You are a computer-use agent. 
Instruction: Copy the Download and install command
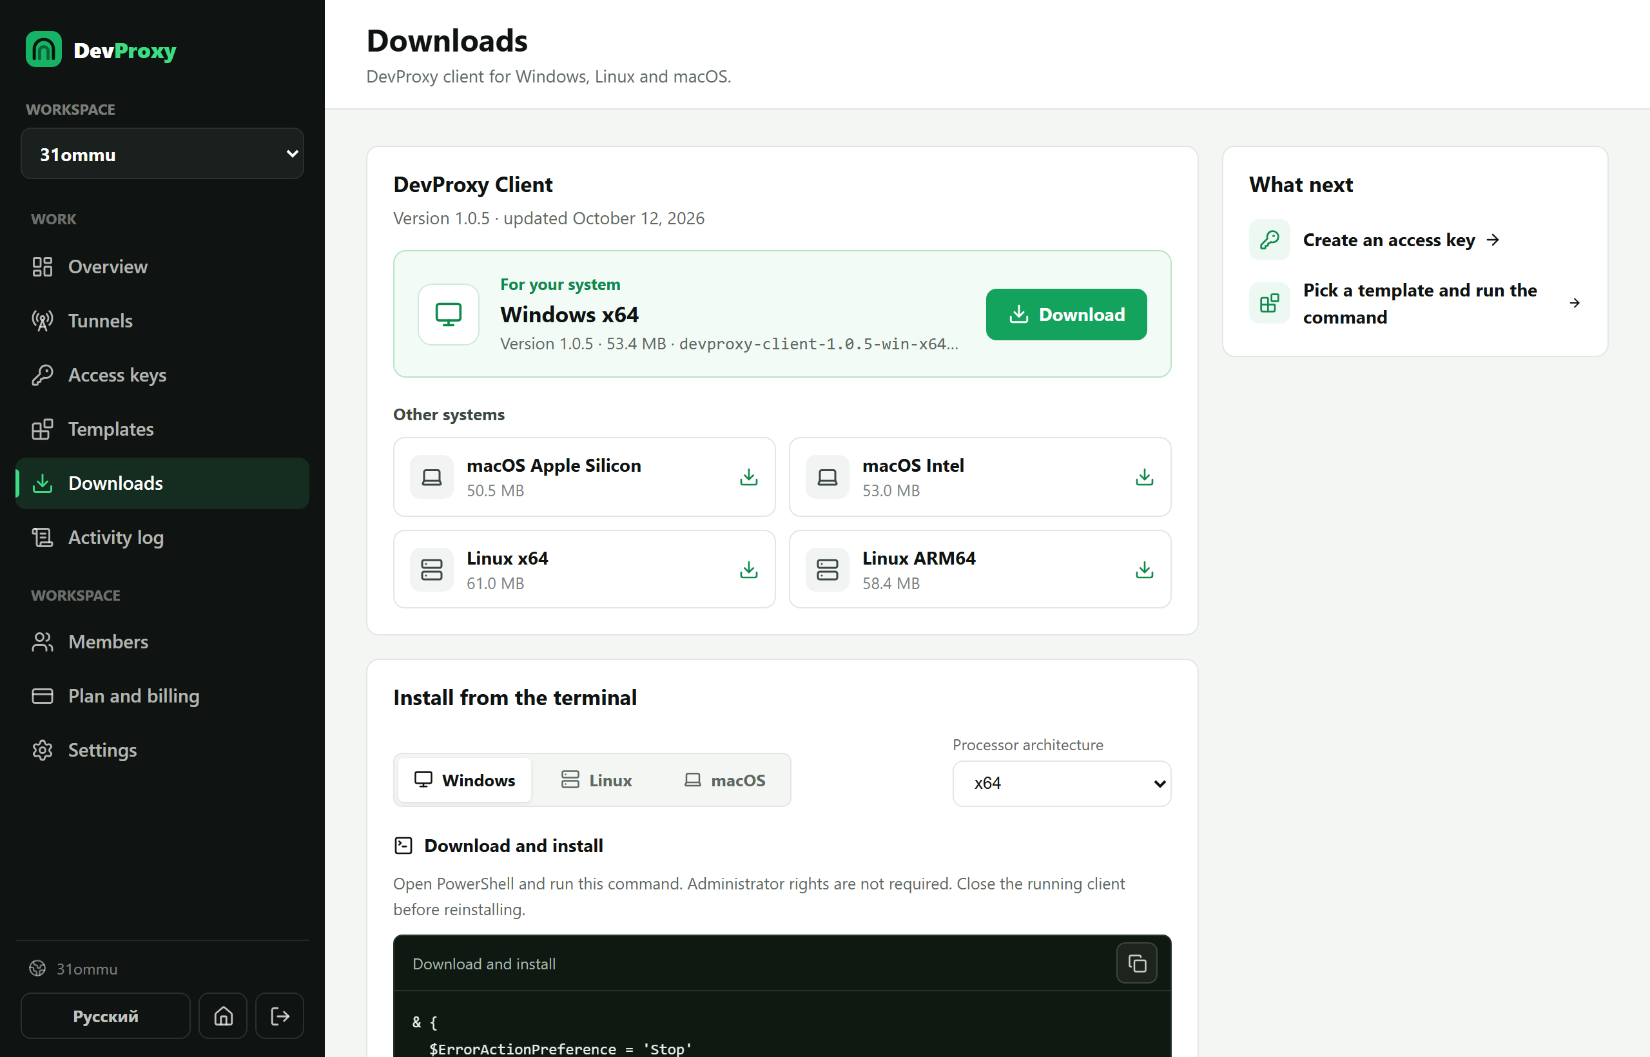click(1136, 964)
